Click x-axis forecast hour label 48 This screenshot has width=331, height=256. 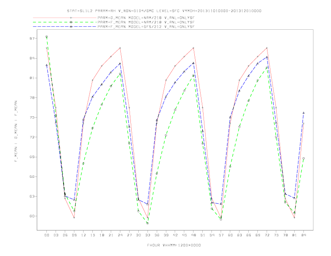pyautogui.click(x=194, y=235)
